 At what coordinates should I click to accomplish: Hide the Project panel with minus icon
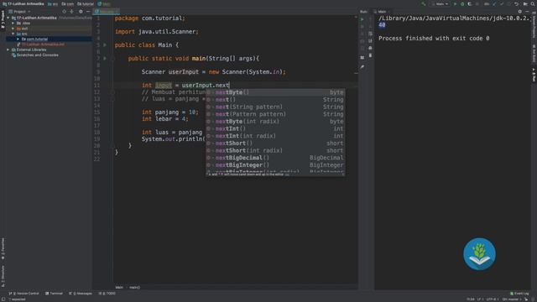(88, 11)
